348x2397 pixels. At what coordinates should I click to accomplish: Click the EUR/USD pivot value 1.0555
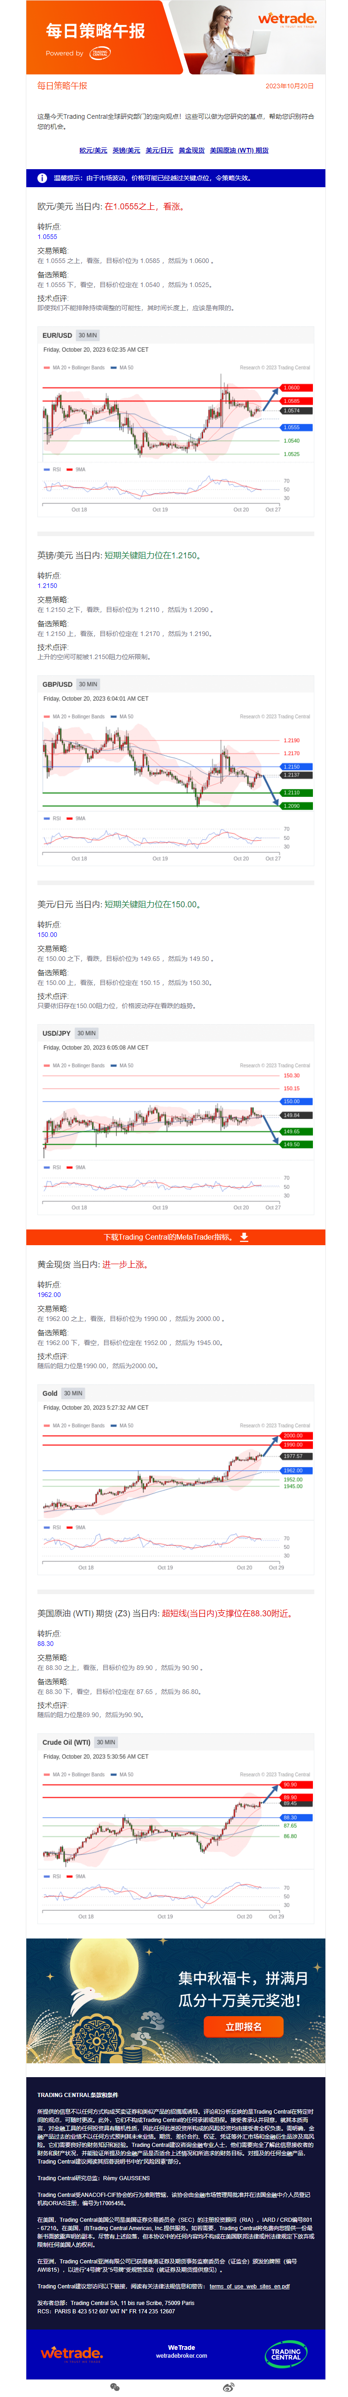point(48,237)
